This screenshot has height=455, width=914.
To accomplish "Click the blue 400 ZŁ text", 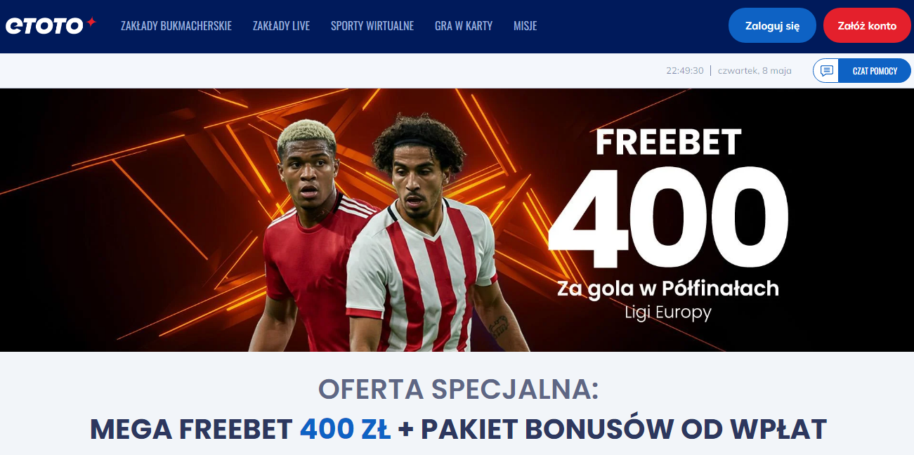I will click(x=345, y=430).
